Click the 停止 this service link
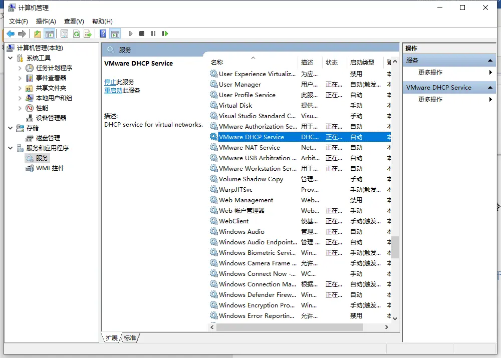Screen dimensions: 501x358 click(x=110, y=82)
